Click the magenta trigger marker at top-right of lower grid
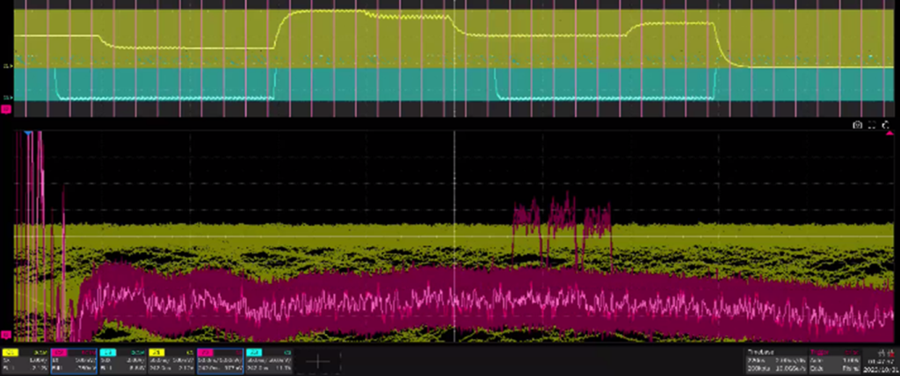Screen dimensions: 900x376 coord(890,134)
